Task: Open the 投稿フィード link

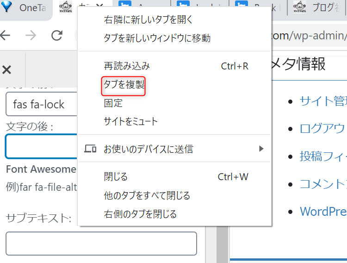Action: click(x=323, y=156)
